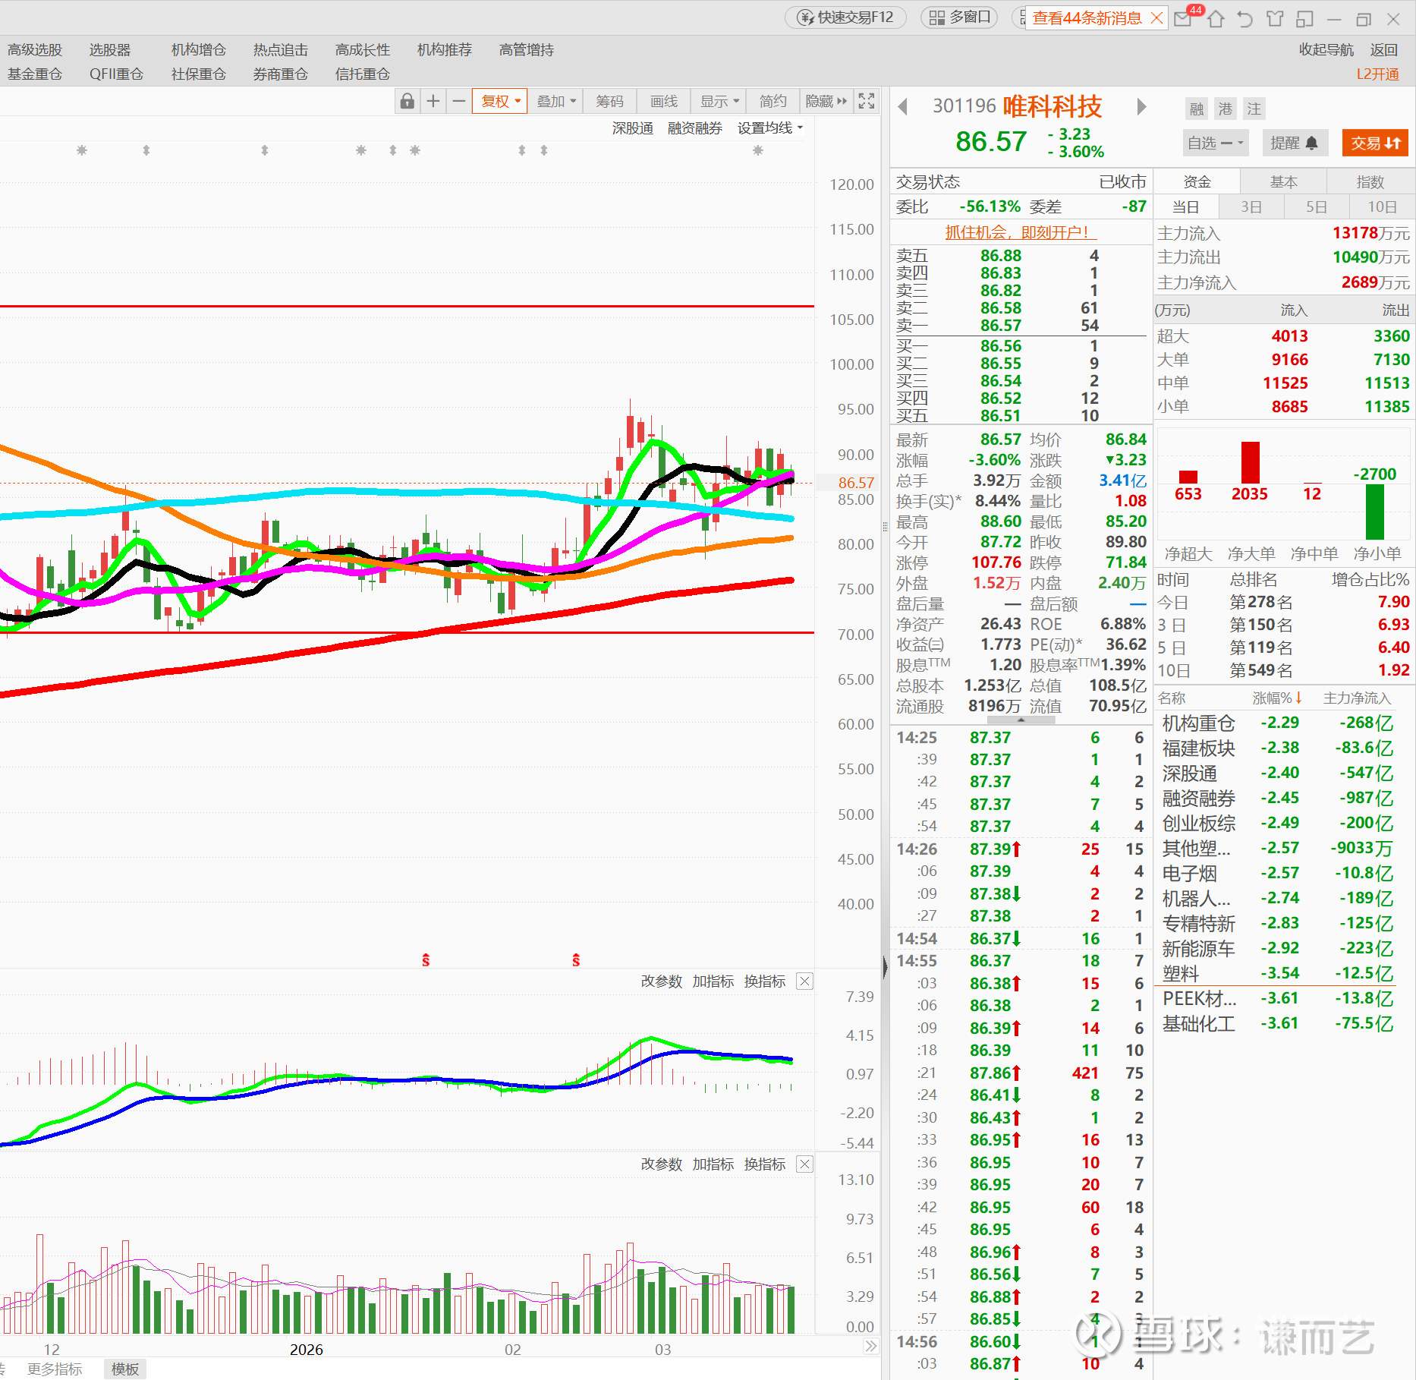Open the skin theme shirt icon
Viewport: 1416px width, 1380px height.
pyautogui.click(x=1275, y=19)
